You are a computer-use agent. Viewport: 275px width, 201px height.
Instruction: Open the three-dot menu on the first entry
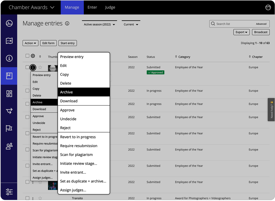point(33,67)
